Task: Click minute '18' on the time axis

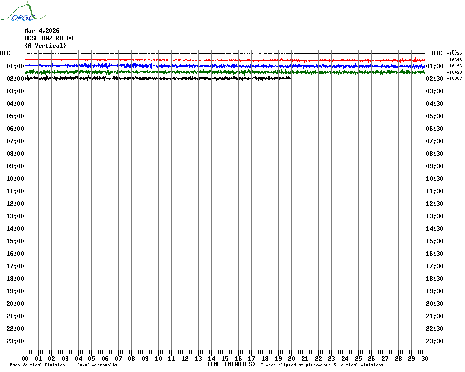Action: pos(265,358)
